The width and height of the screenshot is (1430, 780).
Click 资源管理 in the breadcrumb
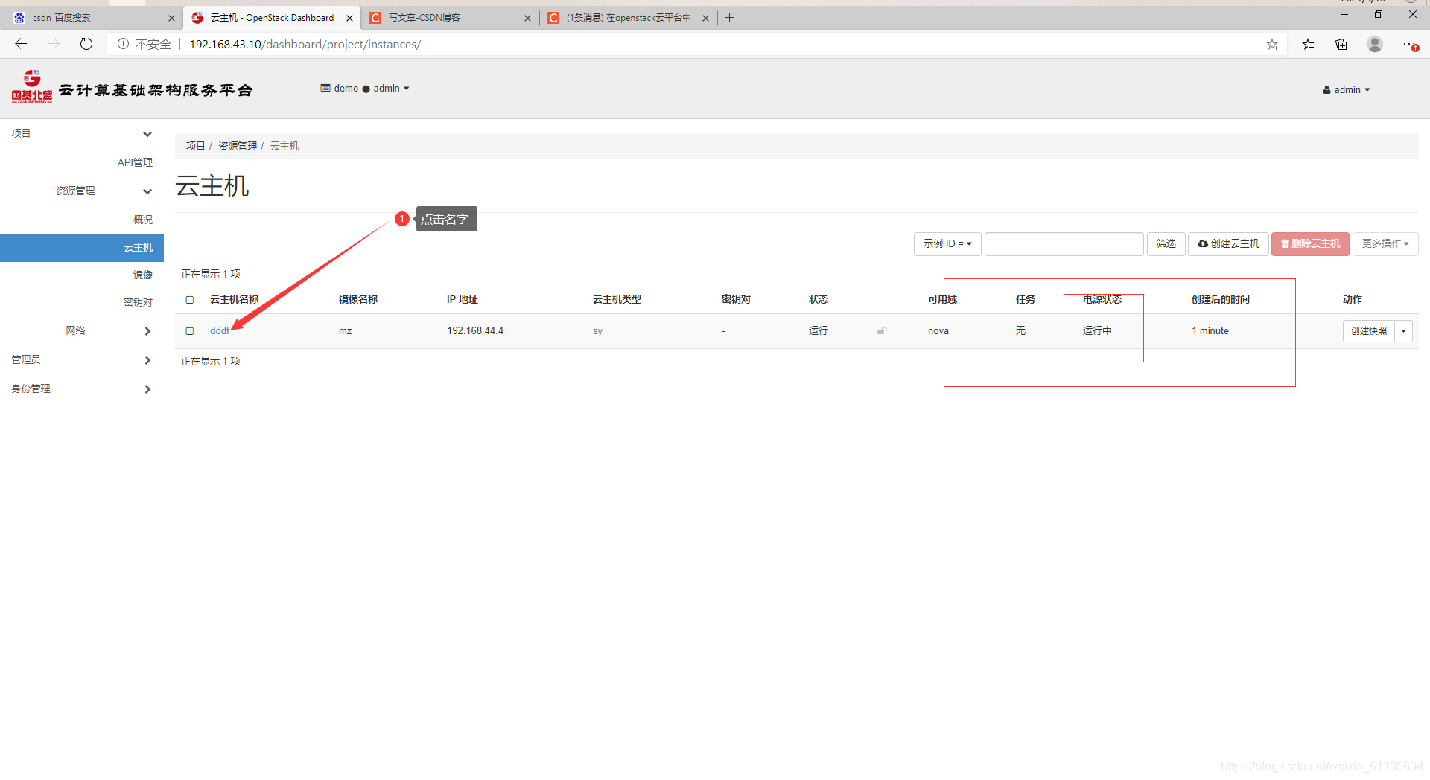(238, 146)
